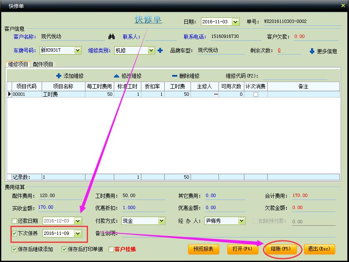Click the 添加维修 plus icon

click(59, 76)
